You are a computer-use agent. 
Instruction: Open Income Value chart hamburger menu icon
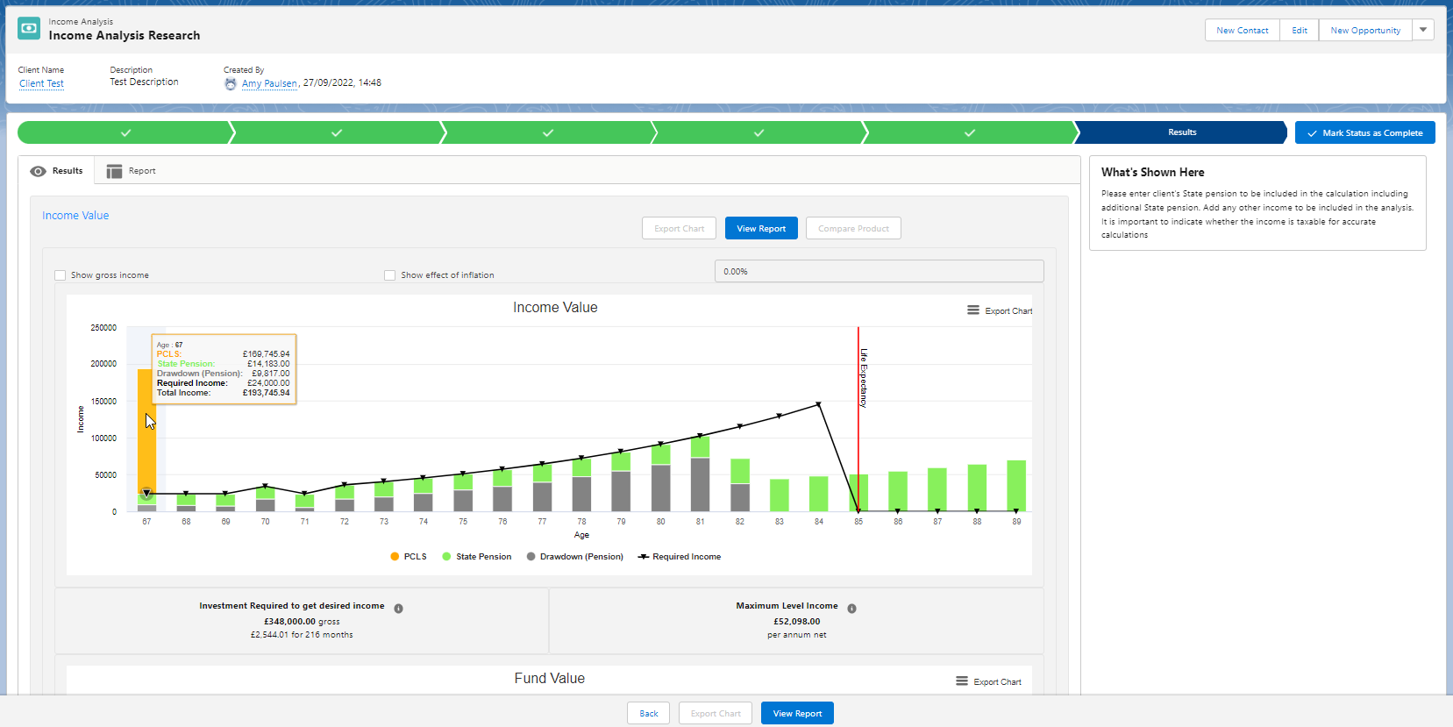point(973,310)
